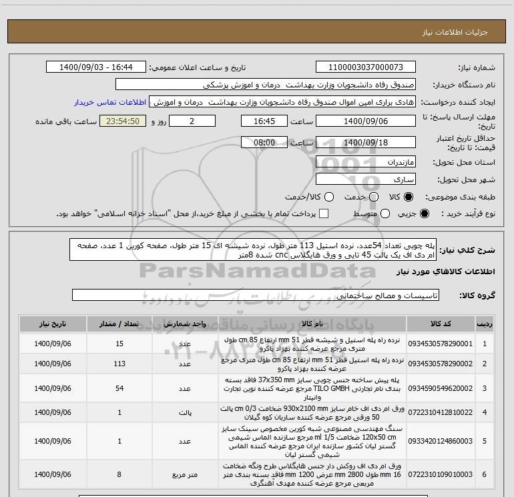The image size is (514, 497).
Task: Choose the جزیی purchase type radio
Action: pyautogui.click(x=424, y=213)
